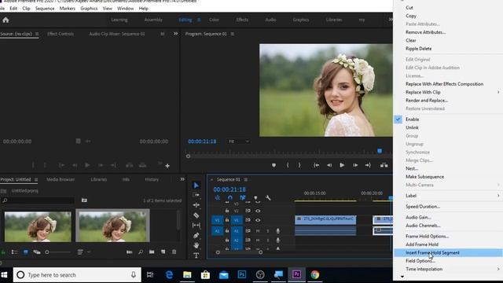Toggle V1 source patching button

(217, 220)
